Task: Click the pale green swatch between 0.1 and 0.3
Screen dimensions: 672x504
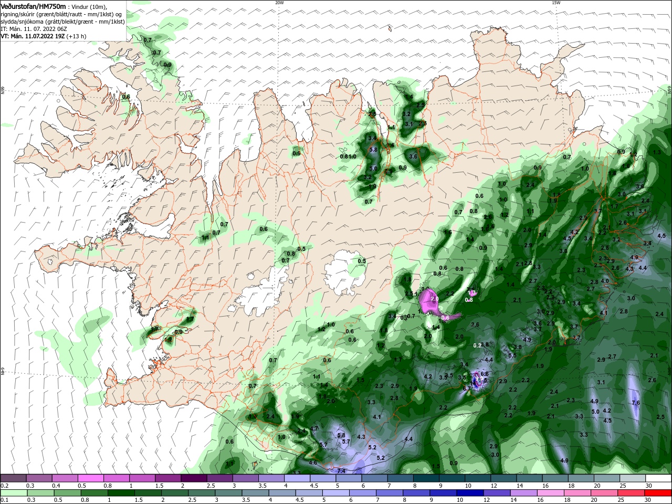Action: (13, 493)
